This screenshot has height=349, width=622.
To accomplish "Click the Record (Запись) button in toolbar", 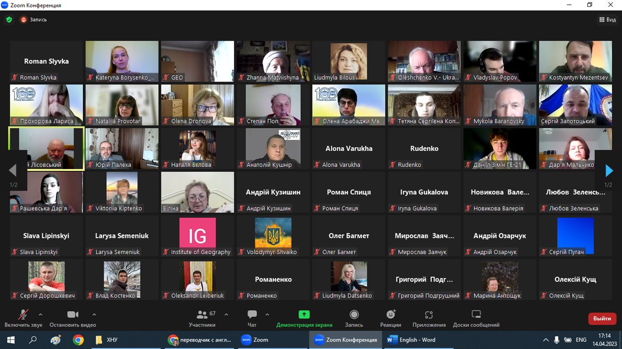I will [354, 315].
